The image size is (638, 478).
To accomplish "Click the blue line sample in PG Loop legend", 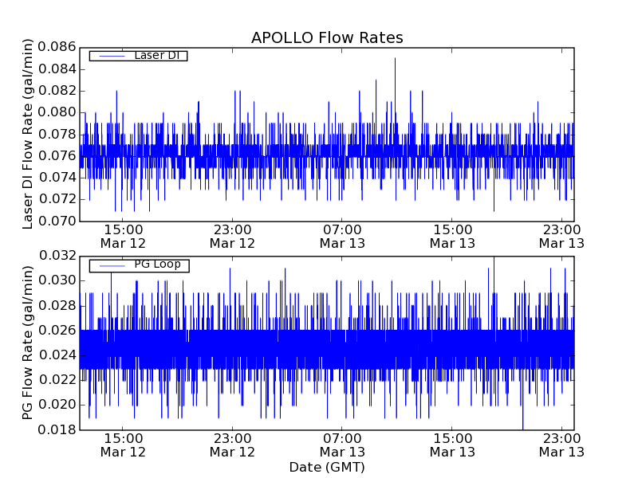I will [x=110, y=265].
